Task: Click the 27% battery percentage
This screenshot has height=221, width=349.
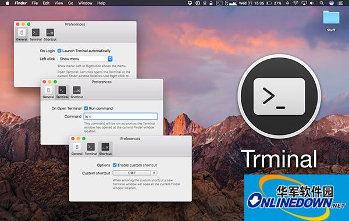Action: tap(278, 3)
